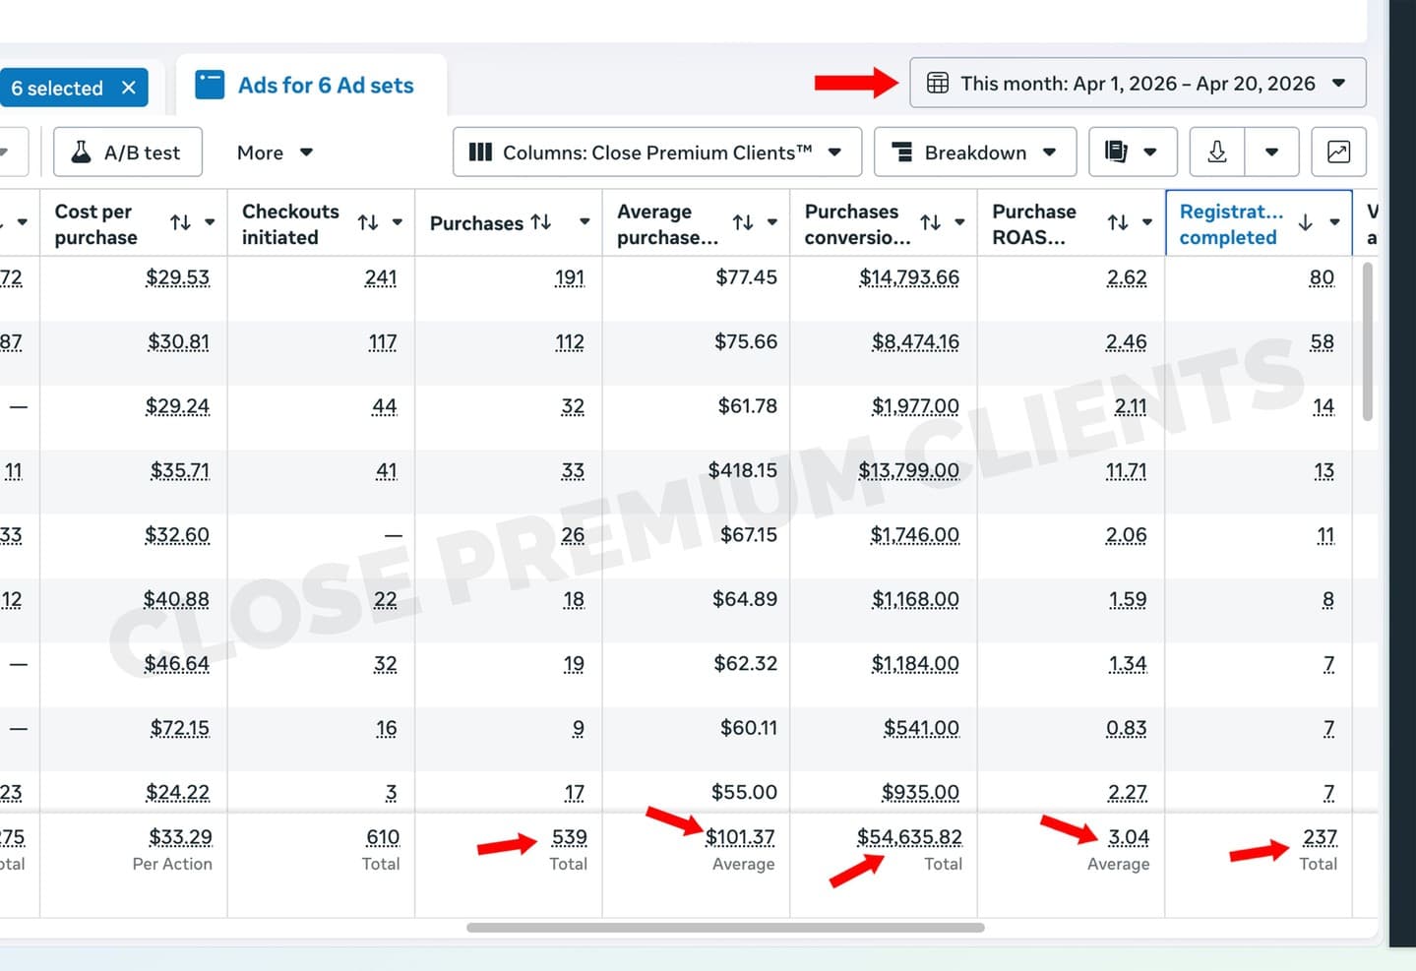Viewport: 1416px width, 971px height.
Task: Click the 11.71 ROAS value
Action: (x=1126, y=470)
